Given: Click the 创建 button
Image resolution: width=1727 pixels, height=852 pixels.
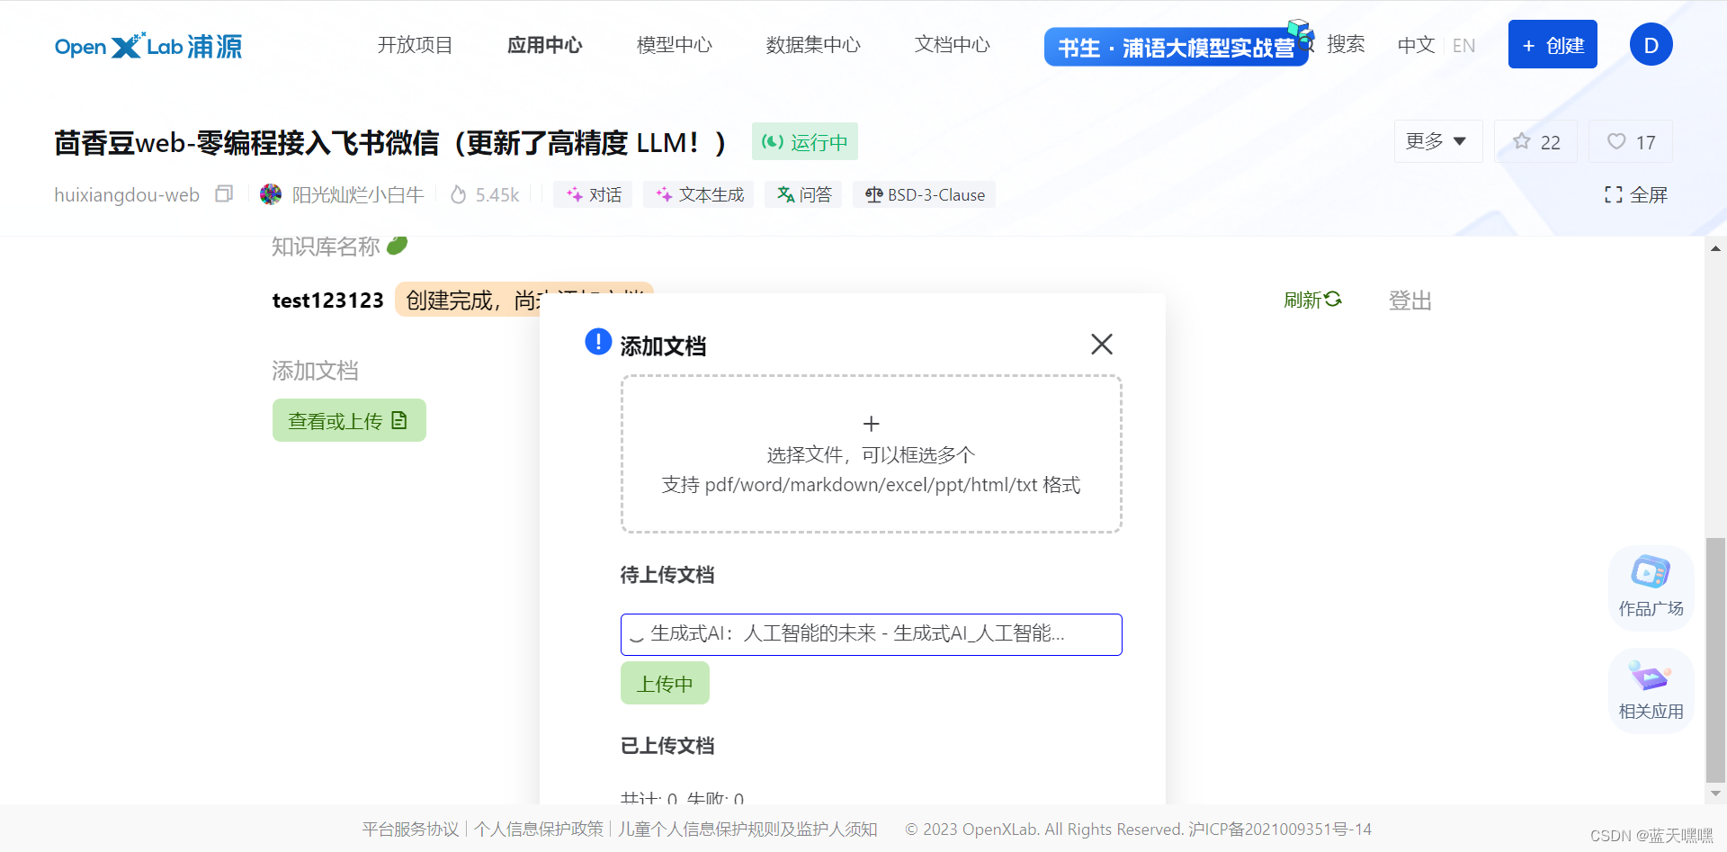Looking at the screenshot, I should click(1553, 44).
